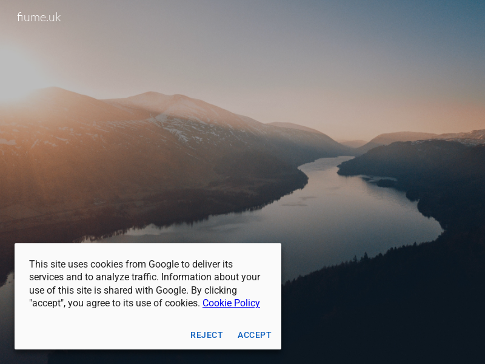Click the fiume.uk site logo
This screenshot has width=485, height=364.
click(39, 18)
